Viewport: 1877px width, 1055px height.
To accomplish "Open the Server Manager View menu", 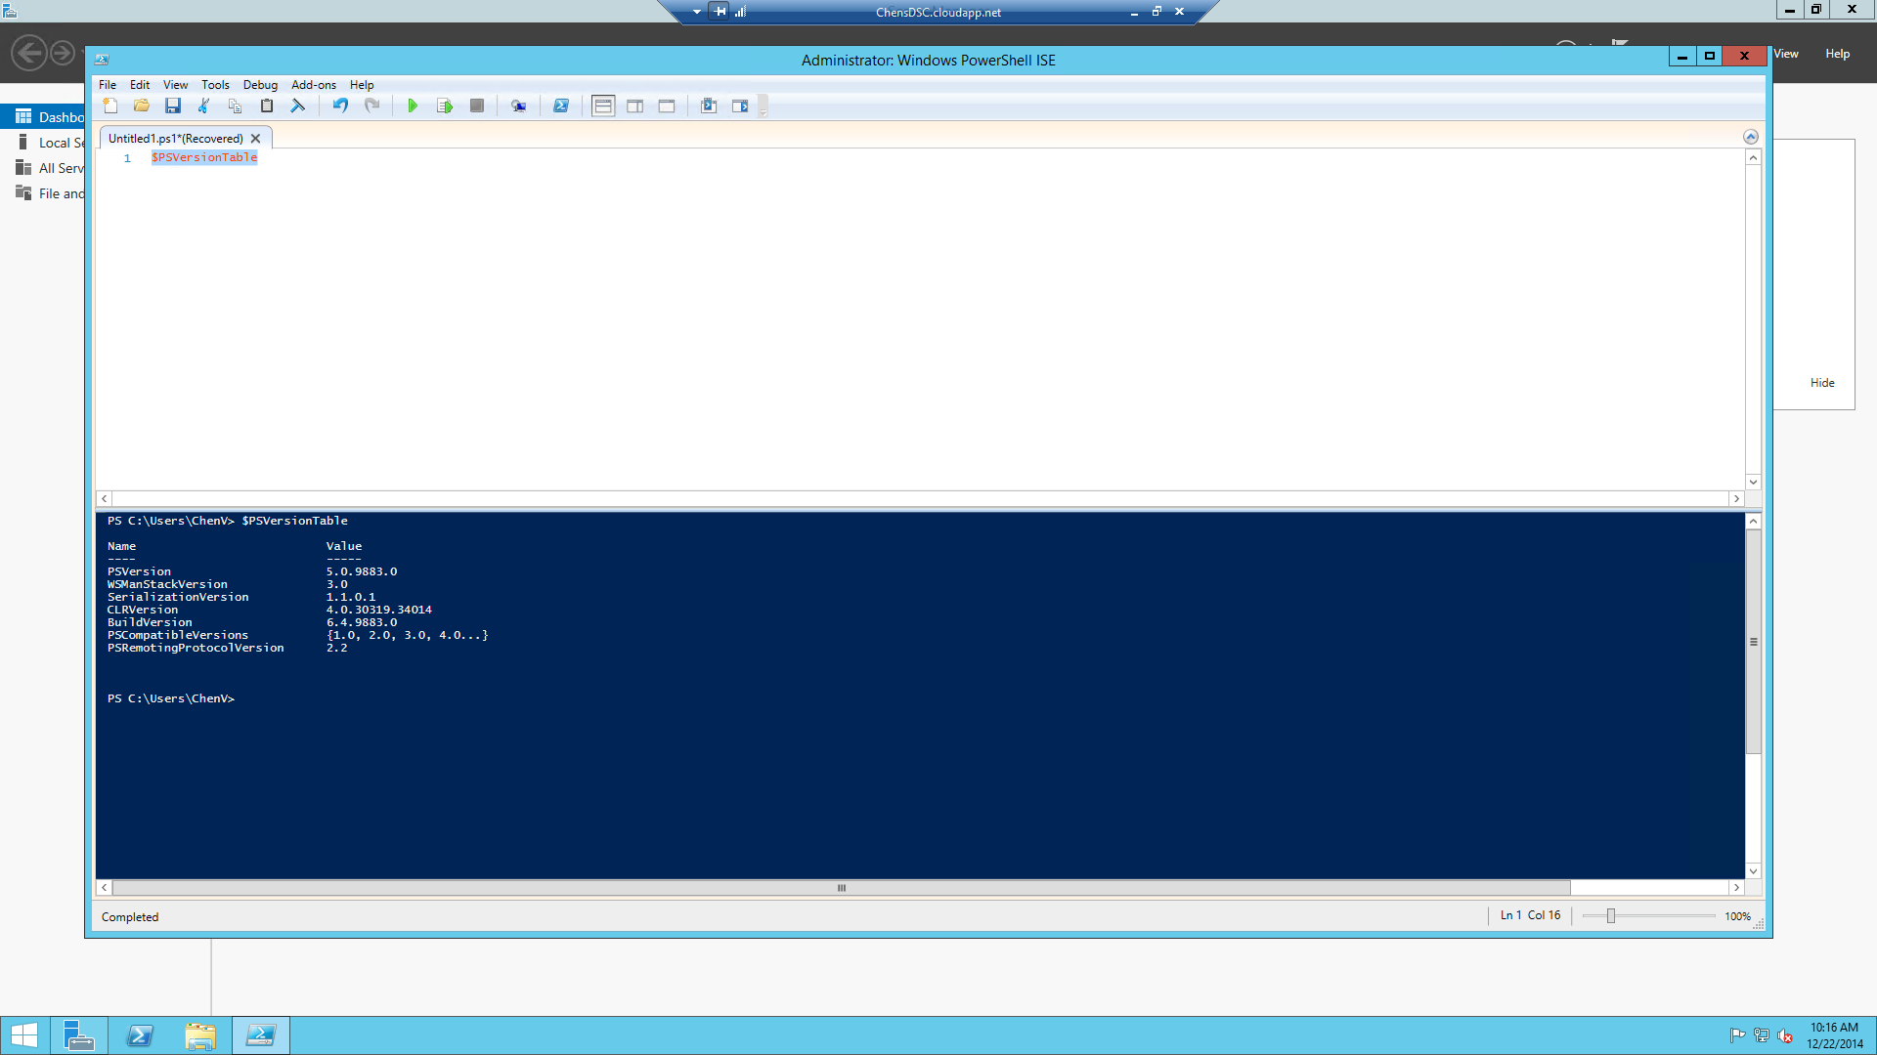I will [x=1786, y=54].
